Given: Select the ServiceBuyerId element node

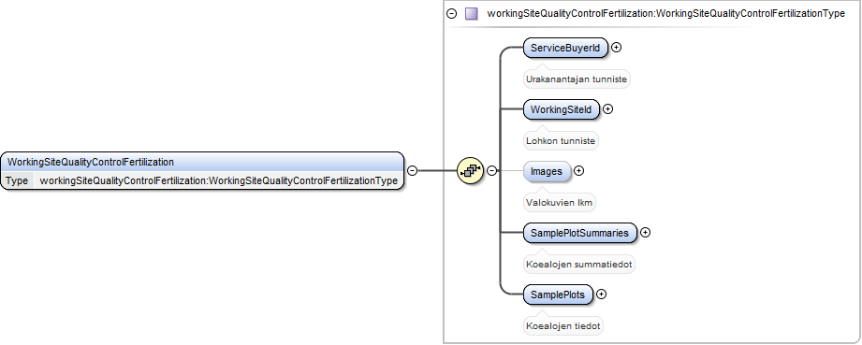Looking at the screenshot, I should (565, 48).
